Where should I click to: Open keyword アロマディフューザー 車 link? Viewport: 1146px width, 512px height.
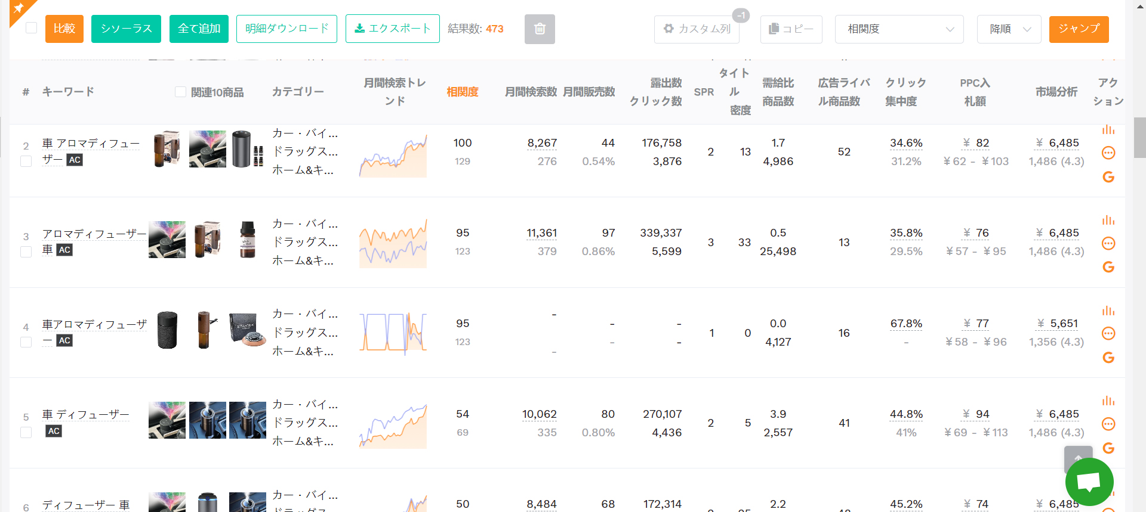[94, 241]
